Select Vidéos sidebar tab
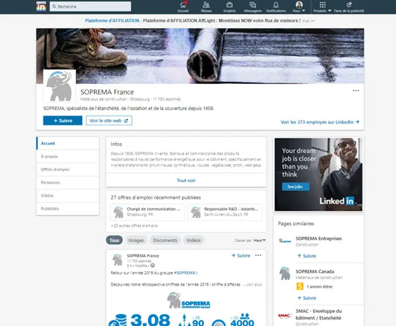Screen dimensions: 396x326 click(68, 196)
